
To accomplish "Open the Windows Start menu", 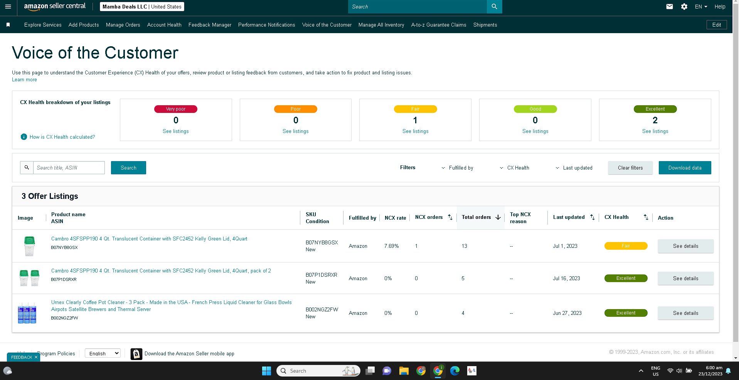I will [x=266, y=371].
